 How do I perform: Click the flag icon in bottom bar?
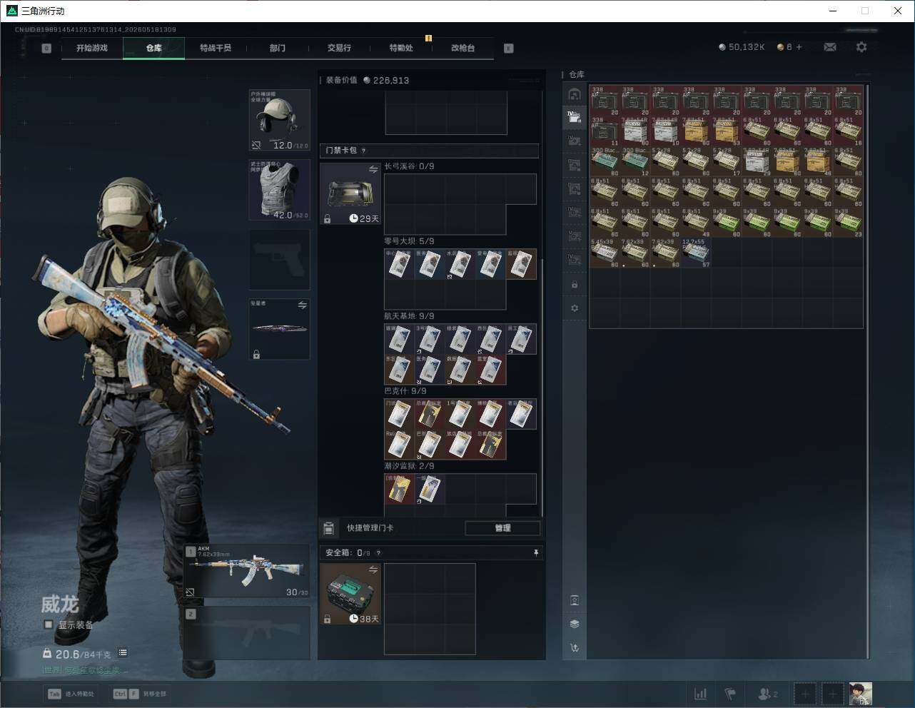(730, 693)
